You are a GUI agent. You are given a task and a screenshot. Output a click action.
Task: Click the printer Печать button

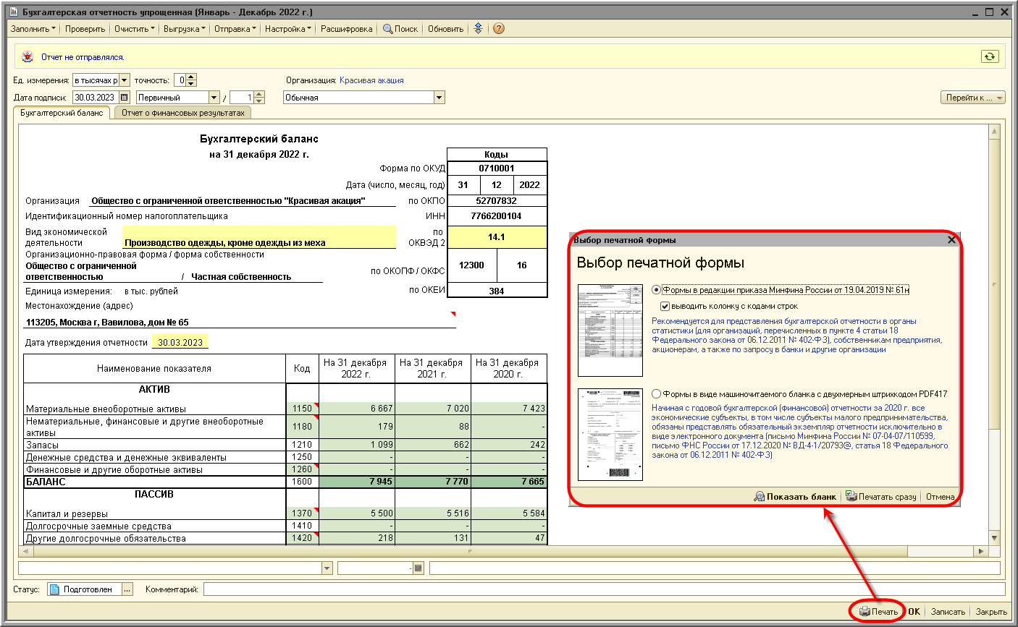[878, 612]
